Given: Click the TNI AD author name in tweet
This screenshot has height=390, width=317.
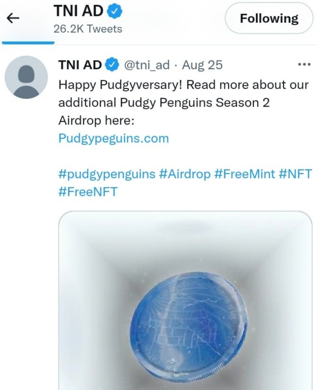Looking at the screenshot, I should pos(80,65).
